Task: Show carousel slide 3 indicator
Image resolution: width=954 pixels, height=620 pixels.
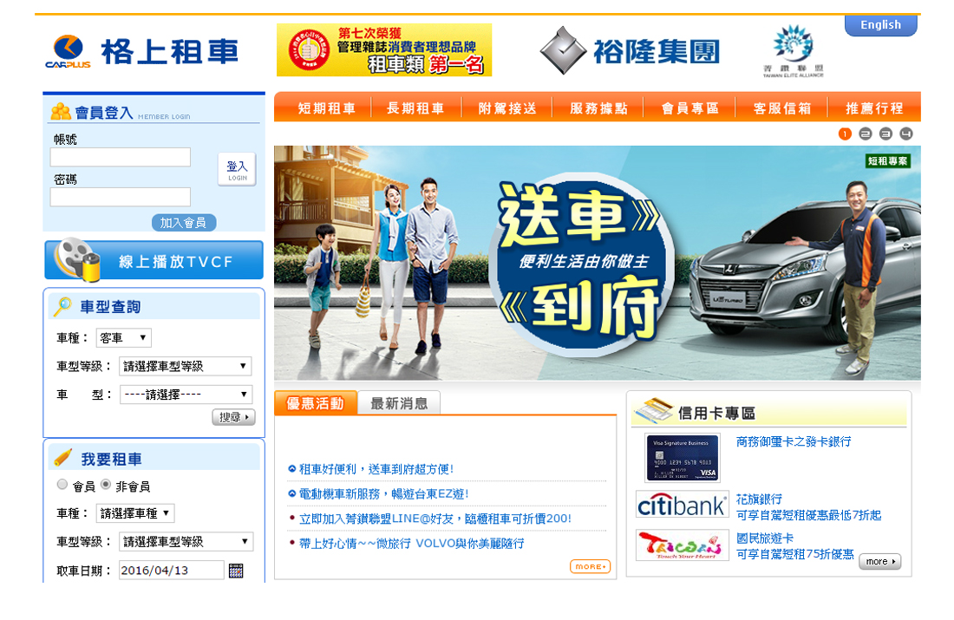Action: click(x=885, y=134)
